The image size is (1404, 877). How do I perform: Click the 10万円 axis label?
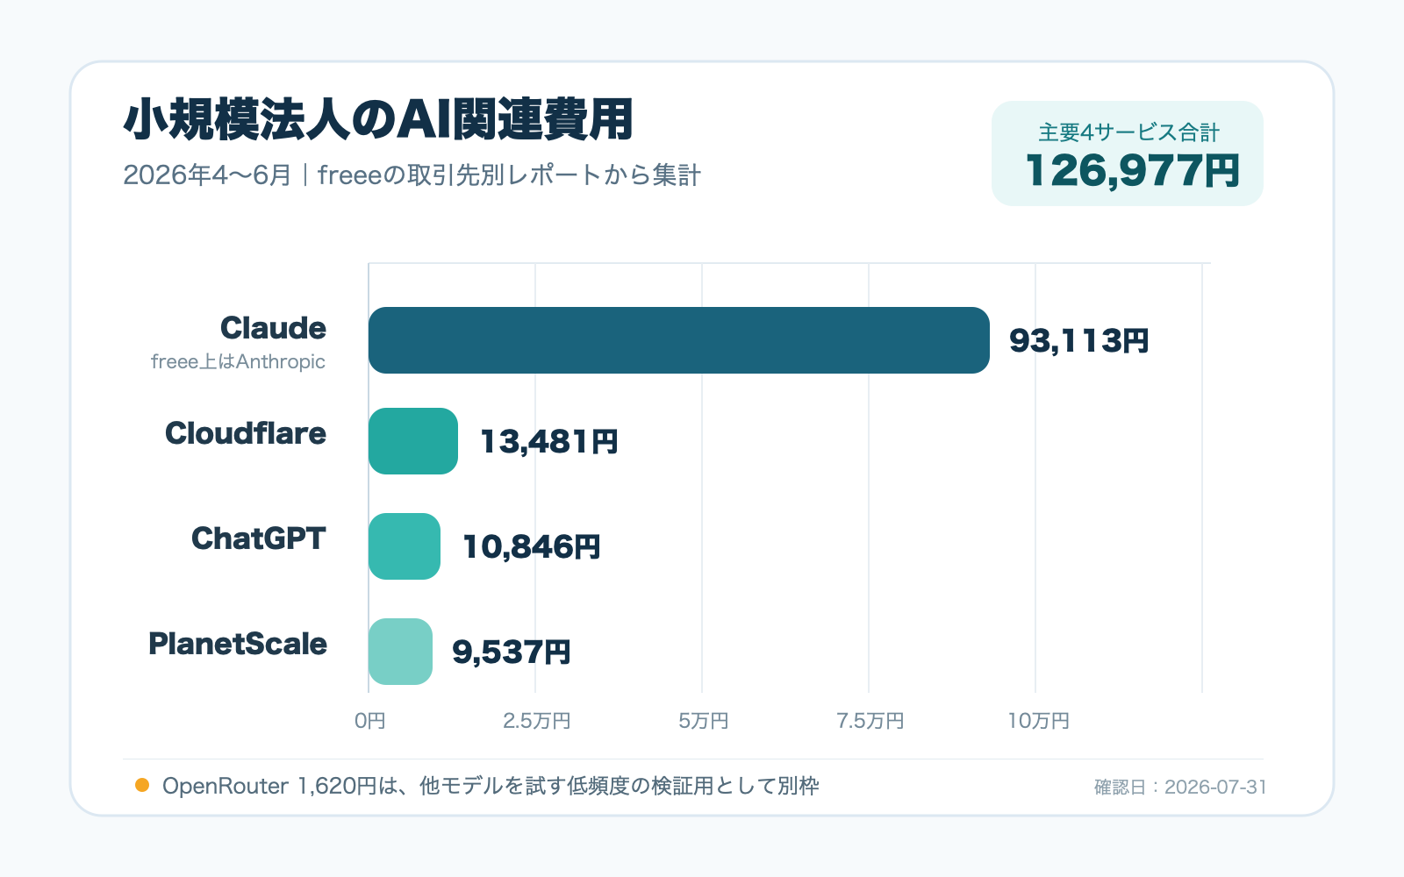1038,721
